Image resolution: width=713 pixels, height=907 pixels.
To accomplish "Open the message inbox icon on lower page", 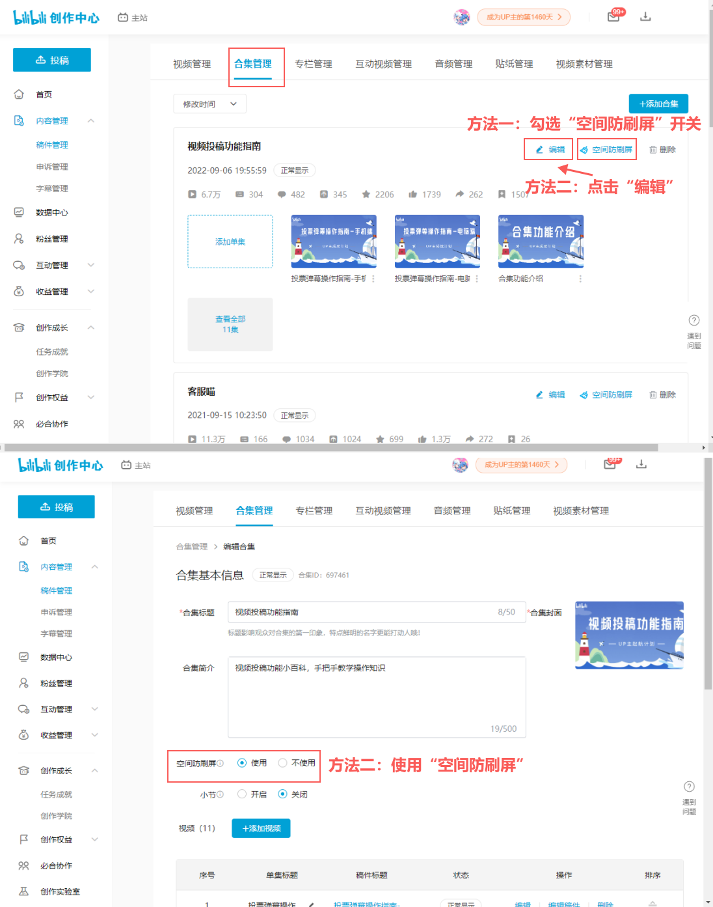I will tap(610, 464).
